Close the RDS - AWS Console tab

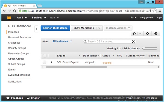pos(34,6)
